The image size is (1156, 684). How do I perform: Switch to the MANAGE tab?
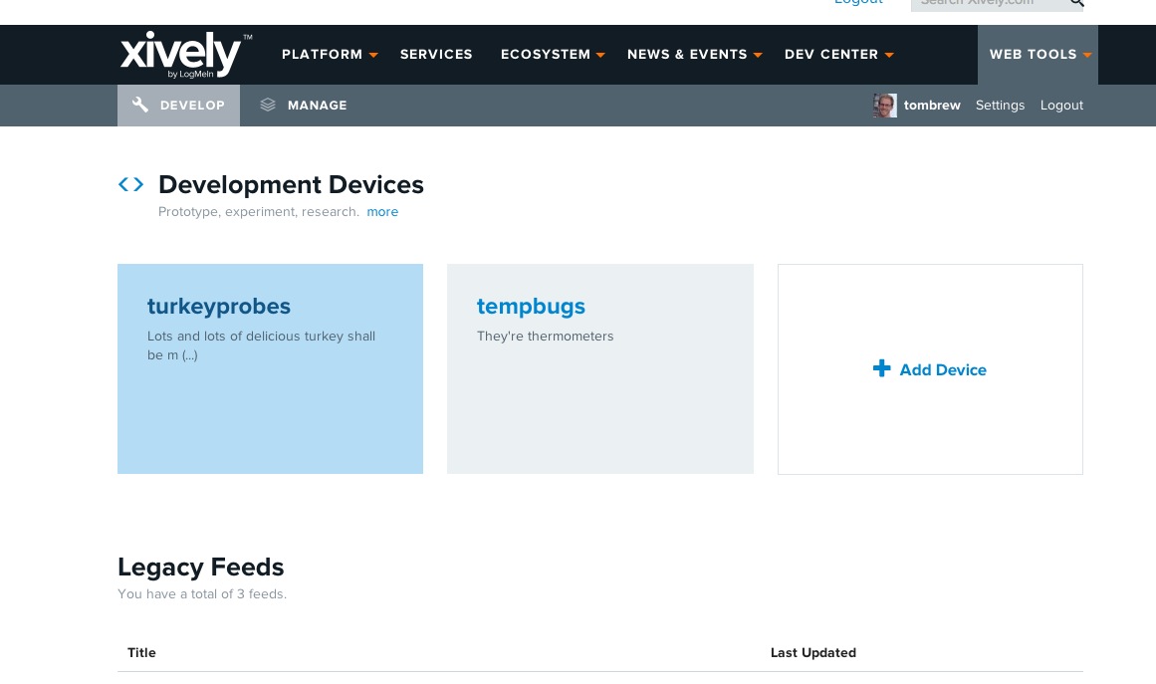click(317, 106)
